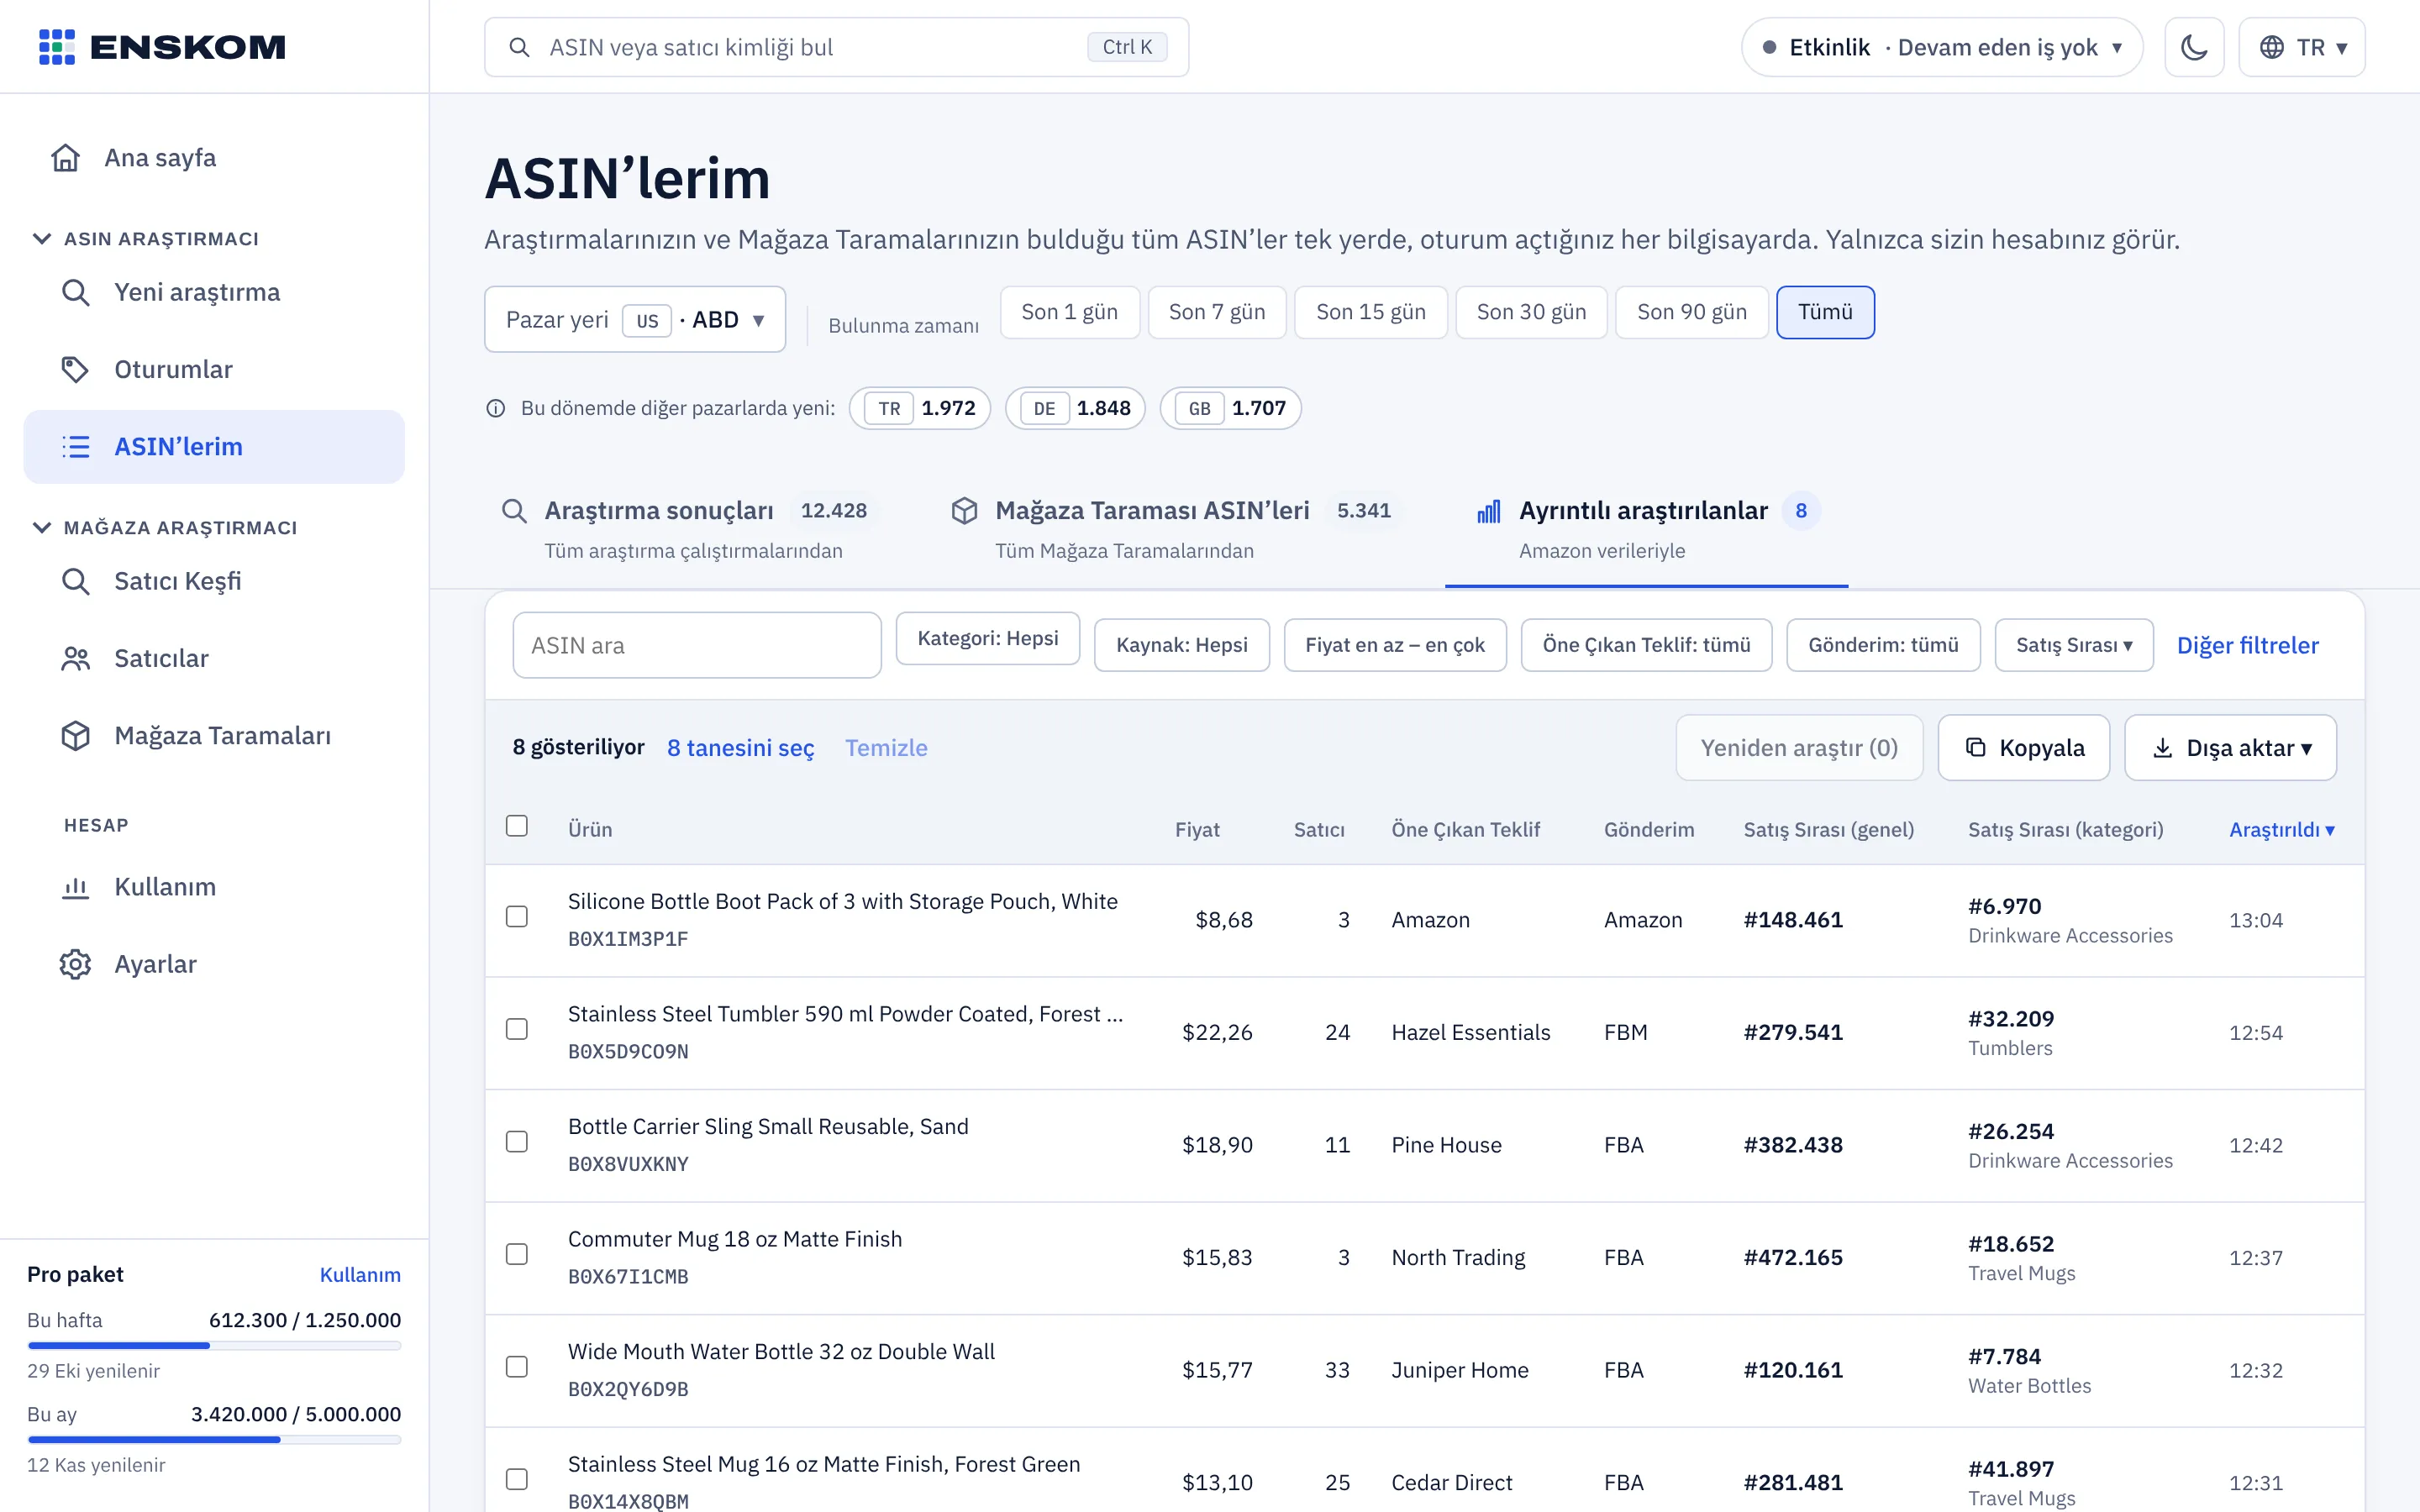The width and height of the screenshot is (2420, 1512).
Task: Check the Bottle Carrier Sling row checkbox
Action: point(517,1142)
